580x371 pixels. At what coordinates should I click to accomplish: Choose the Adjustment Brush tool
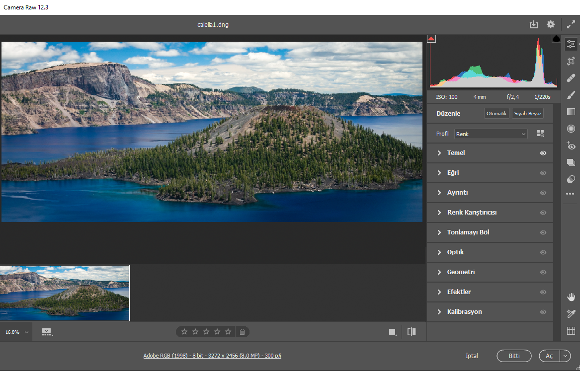point(571,95)
